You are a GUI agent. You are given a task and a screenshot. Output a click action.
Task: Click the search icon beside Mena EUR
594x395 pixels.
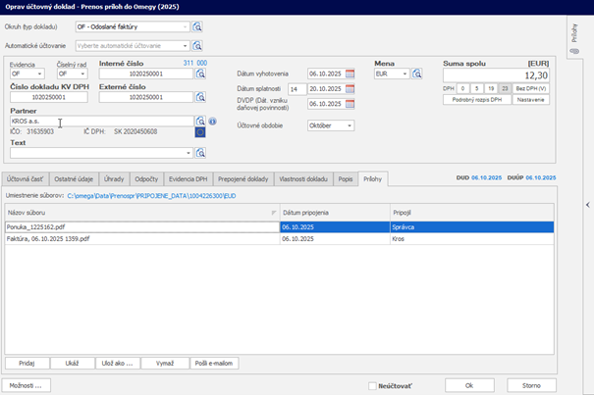417,74
